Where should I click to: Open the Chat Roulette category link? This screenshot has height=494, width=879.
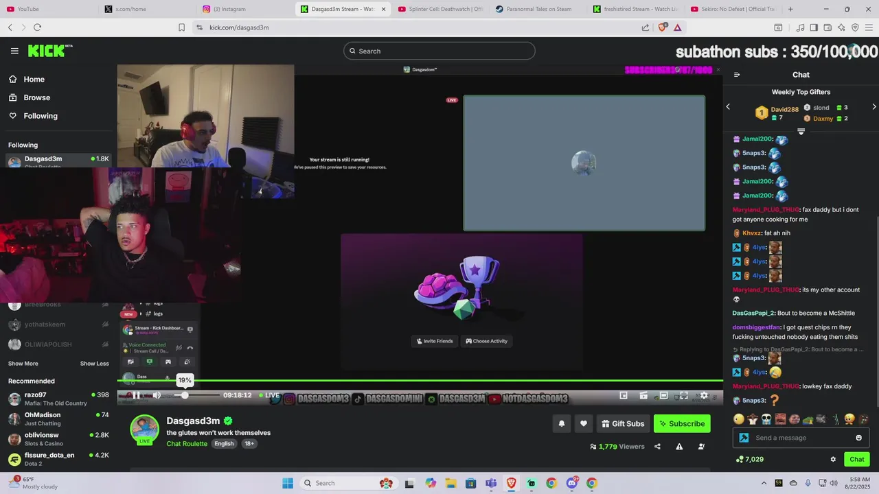187,444
